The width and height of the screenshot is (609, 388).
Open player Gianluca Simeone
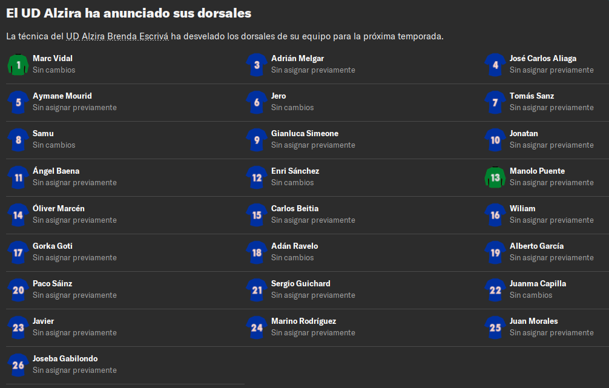[x=304, y=133]
